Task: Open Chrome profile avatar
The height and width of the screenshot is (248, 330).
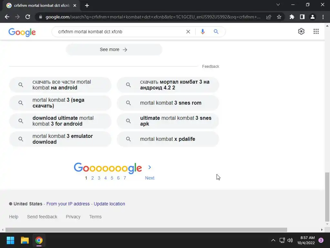Action: pyautogui.click(x=313, y=17)
